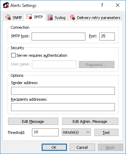The image size is (126, 154).
Task: Switch to the SNMP tab
Action: 14,18
